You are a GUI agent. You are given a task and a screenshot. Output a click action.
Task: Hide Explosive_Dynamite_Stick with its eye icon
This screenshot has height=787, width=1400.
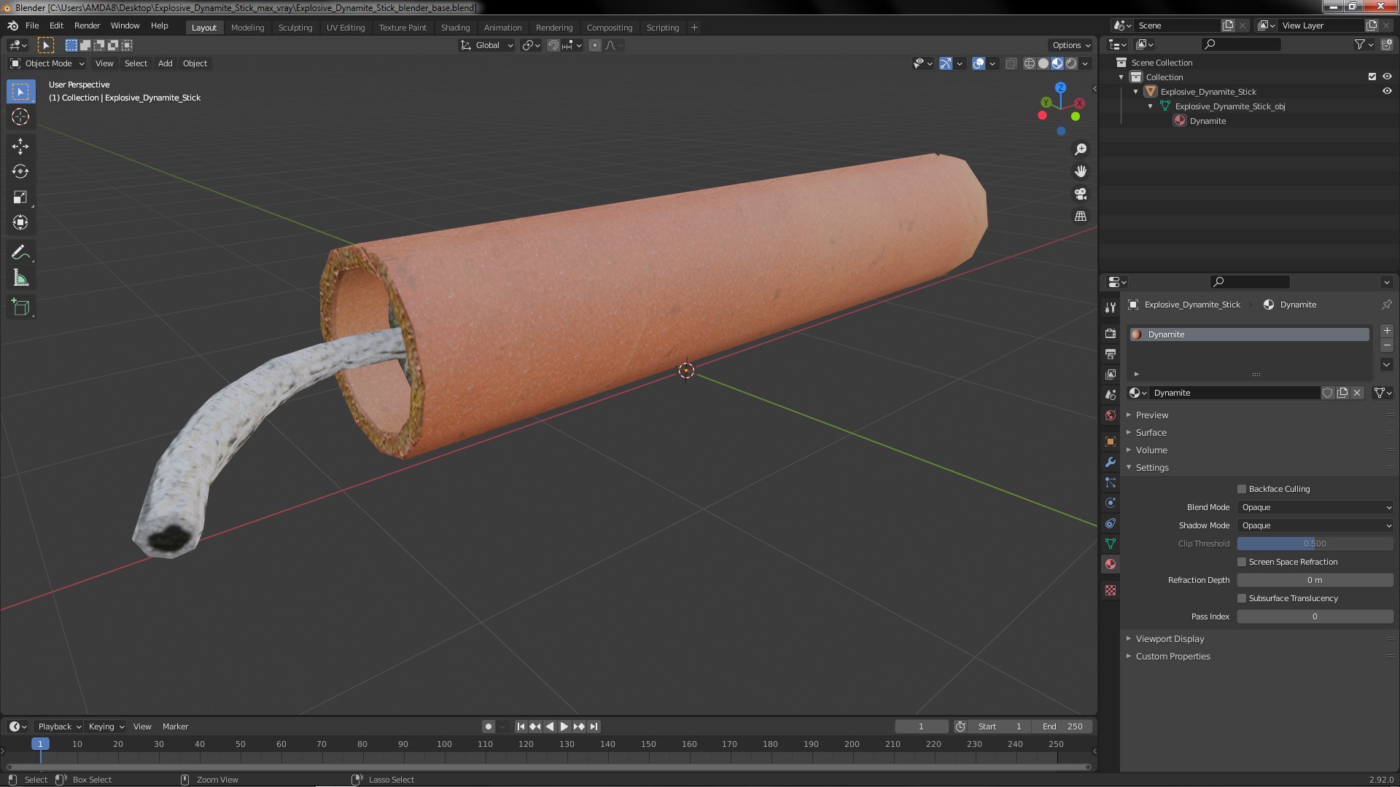1387,92
